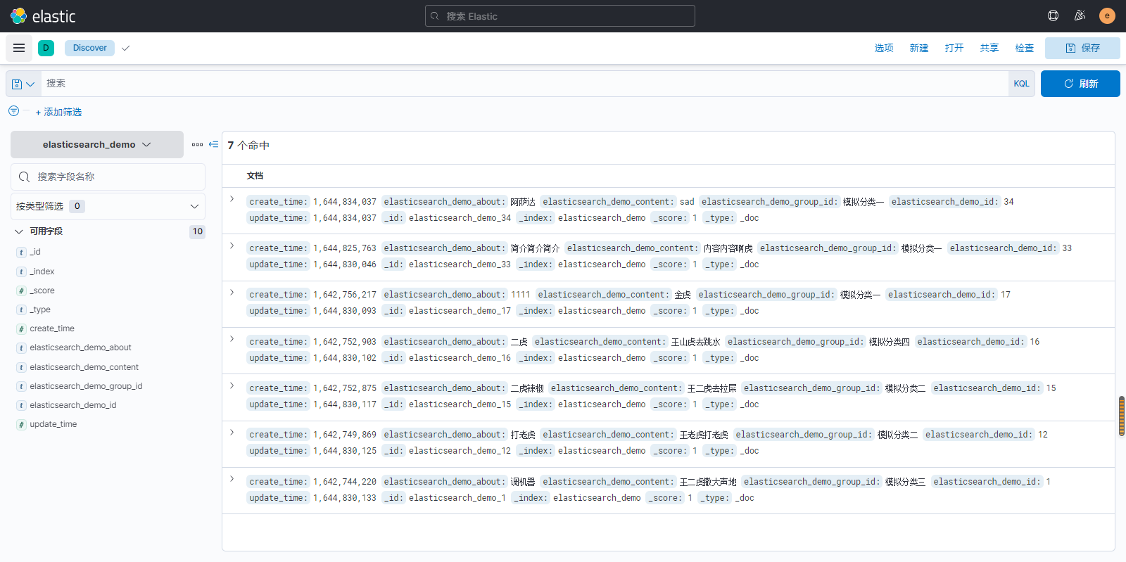Viewport: 1126px width, 562px height.
Task: Select the elasticsearch_demo_content field in sidebar
Action: [84, 367]
